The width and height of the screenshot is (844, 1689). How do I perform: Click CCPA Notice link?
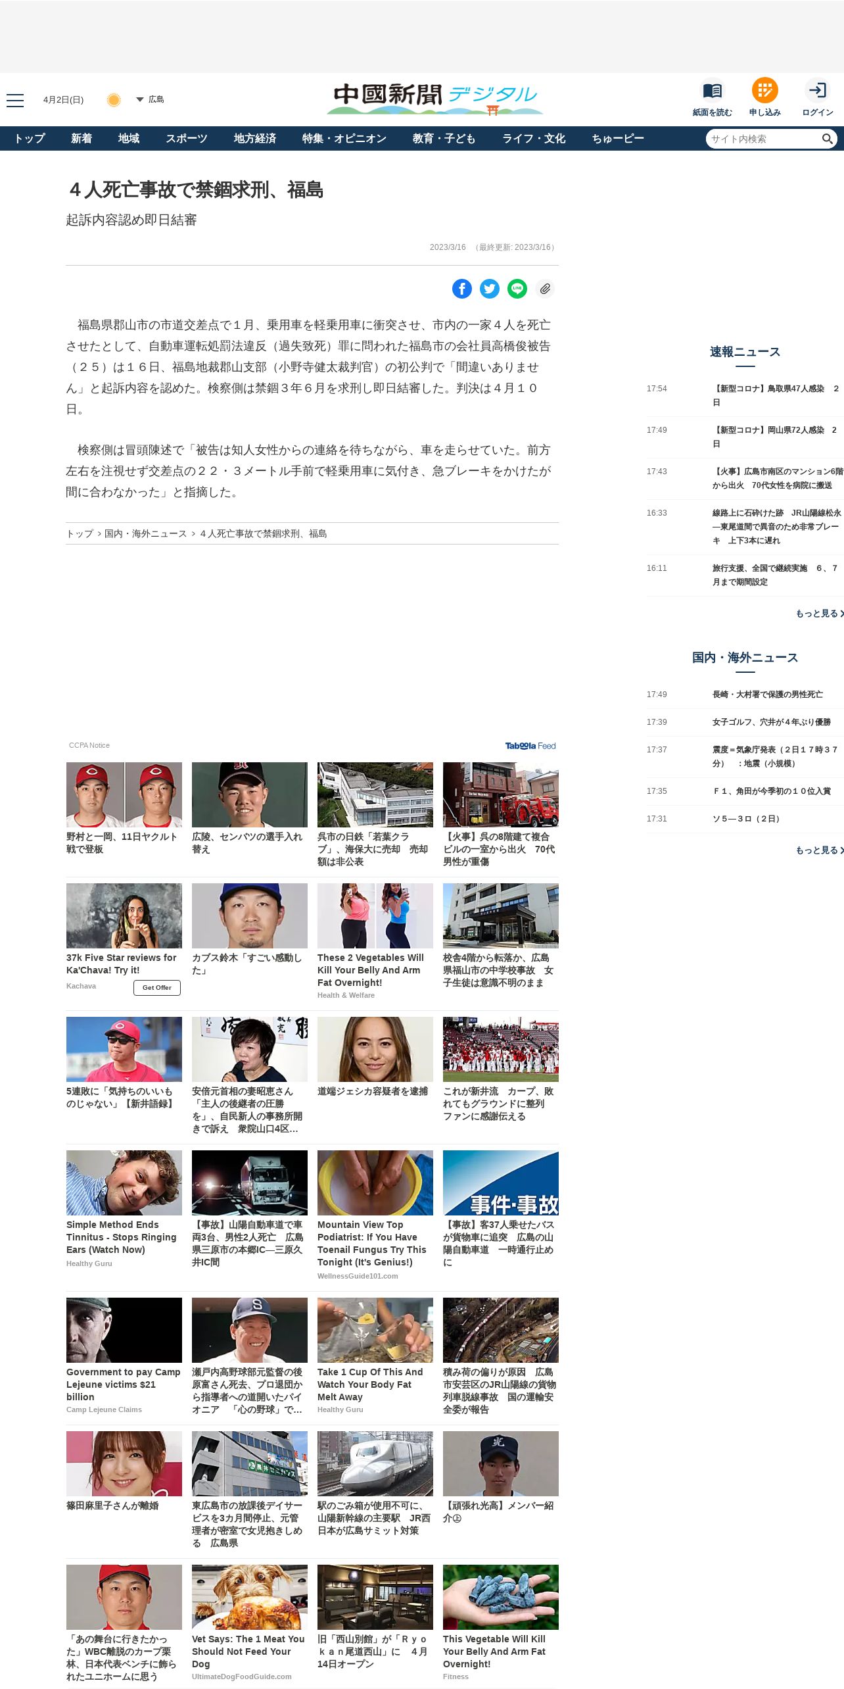click(x=89, y=745)
